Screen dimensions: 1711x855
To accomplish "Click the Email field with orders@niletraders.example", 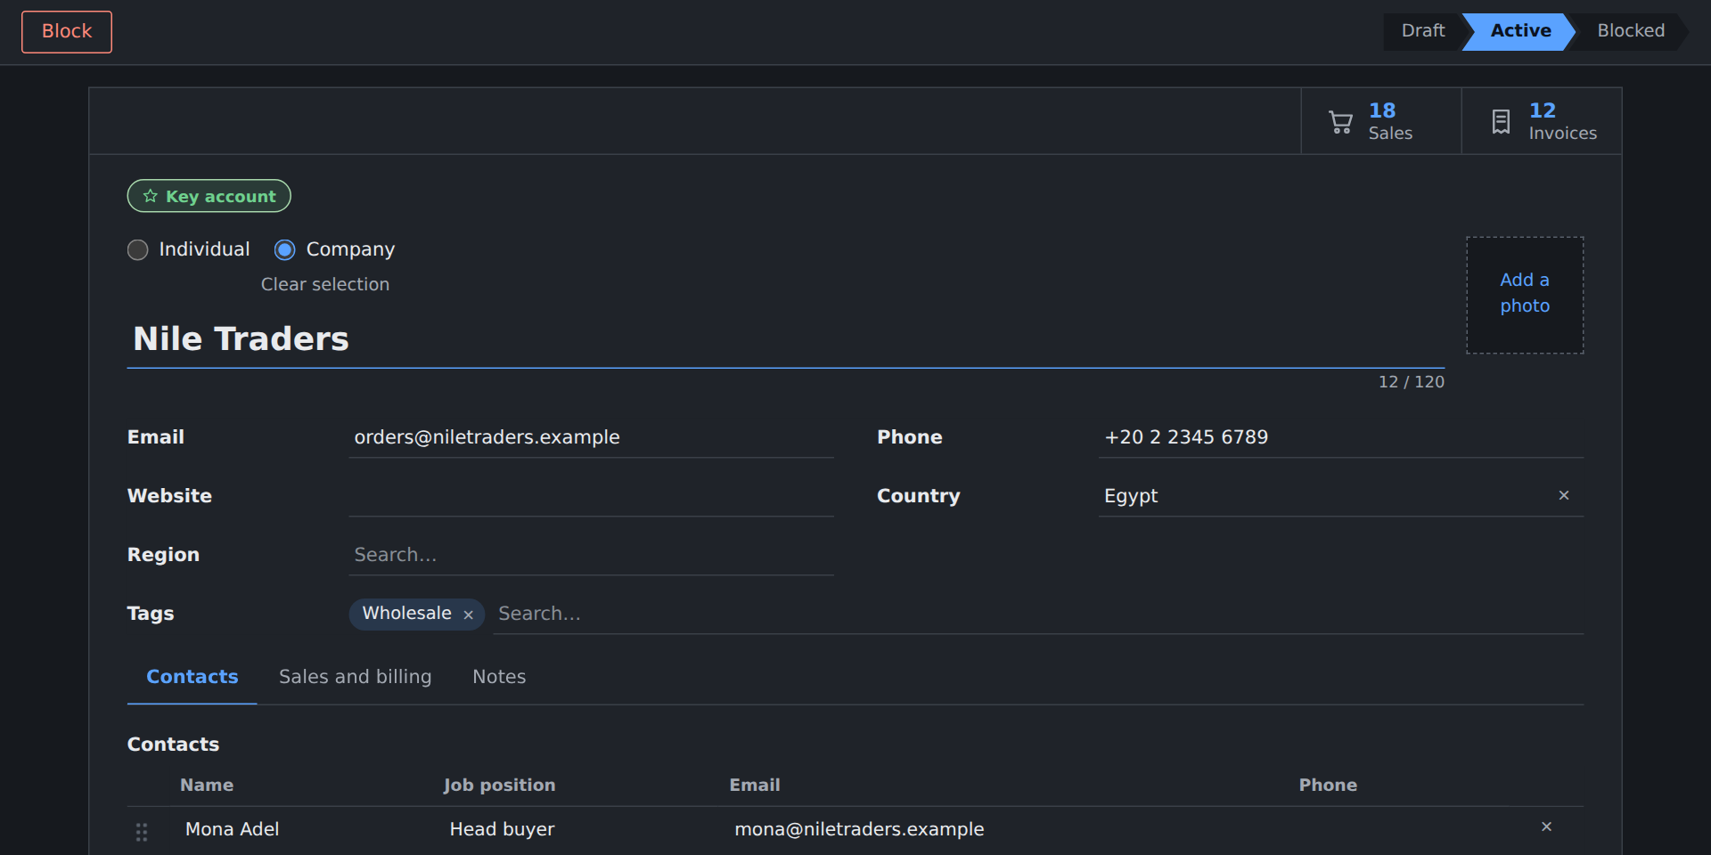I will pyautogui.click(x=592, y=437).
